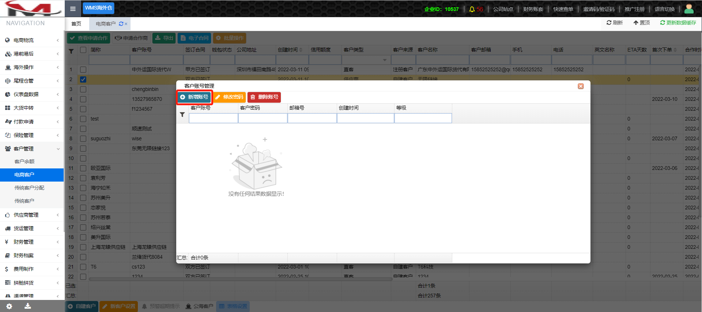Screen dimensions: 702x312
Task: Uncheck the row 2 checkbox
Action: 83,79
